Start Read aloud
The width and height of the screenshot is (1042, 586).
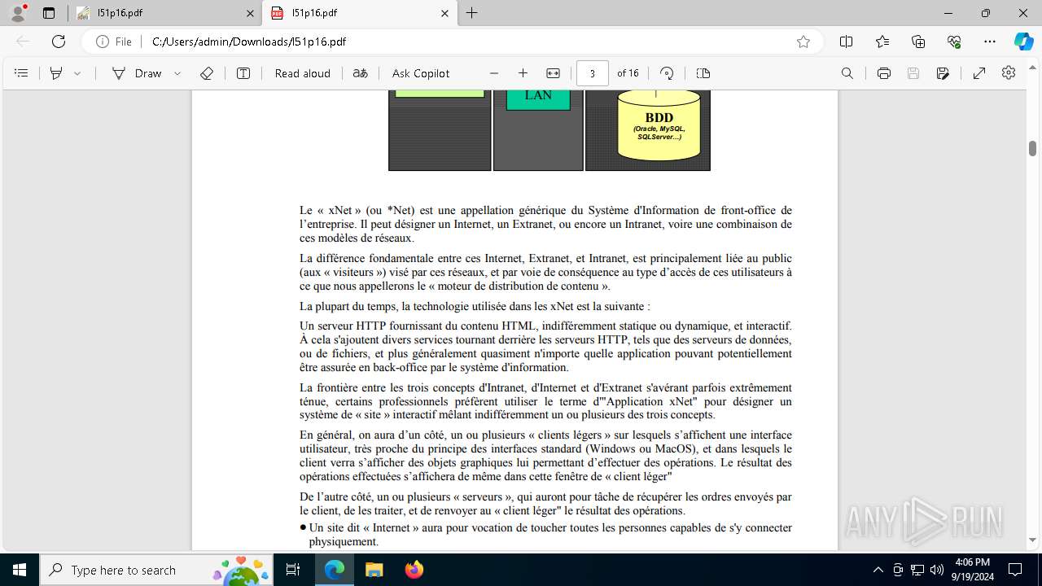[303, 73]
